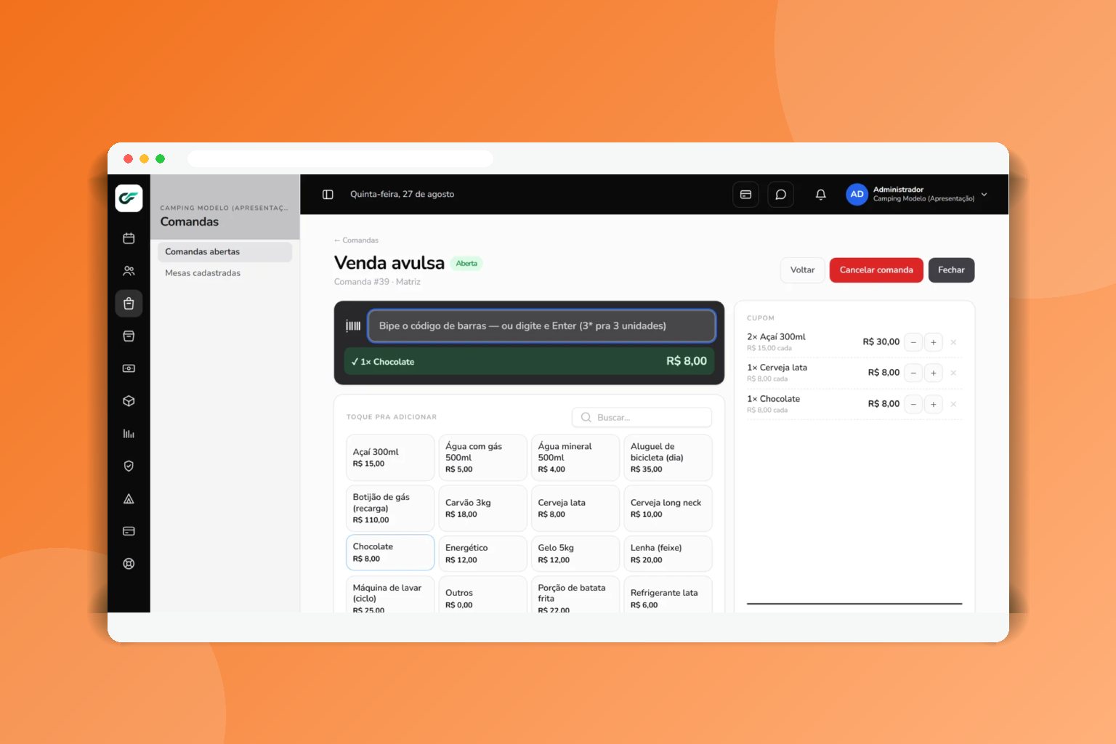Remove Açaí 300ml from the cupom
Image resolution: width=1116 pixels, height=744 pixels.
point(953,342)
